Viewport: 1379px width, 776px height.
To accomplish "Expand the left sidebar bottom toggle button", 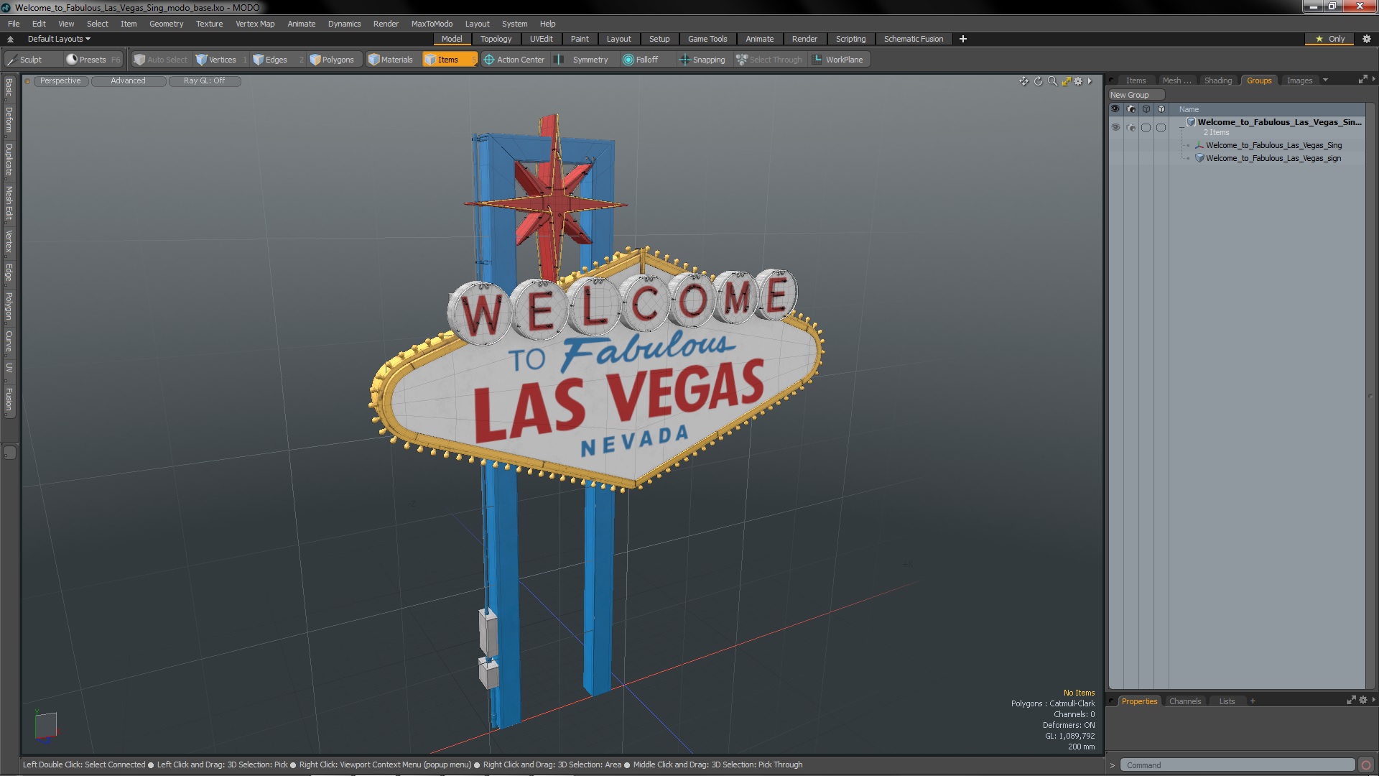I will coord(9,453).
